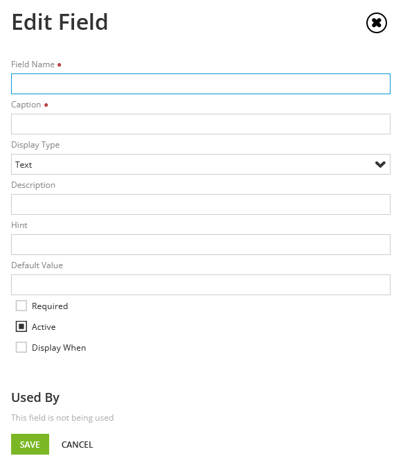Click the Field Name input box
The image size is (394, 465).
click(201, 84)
